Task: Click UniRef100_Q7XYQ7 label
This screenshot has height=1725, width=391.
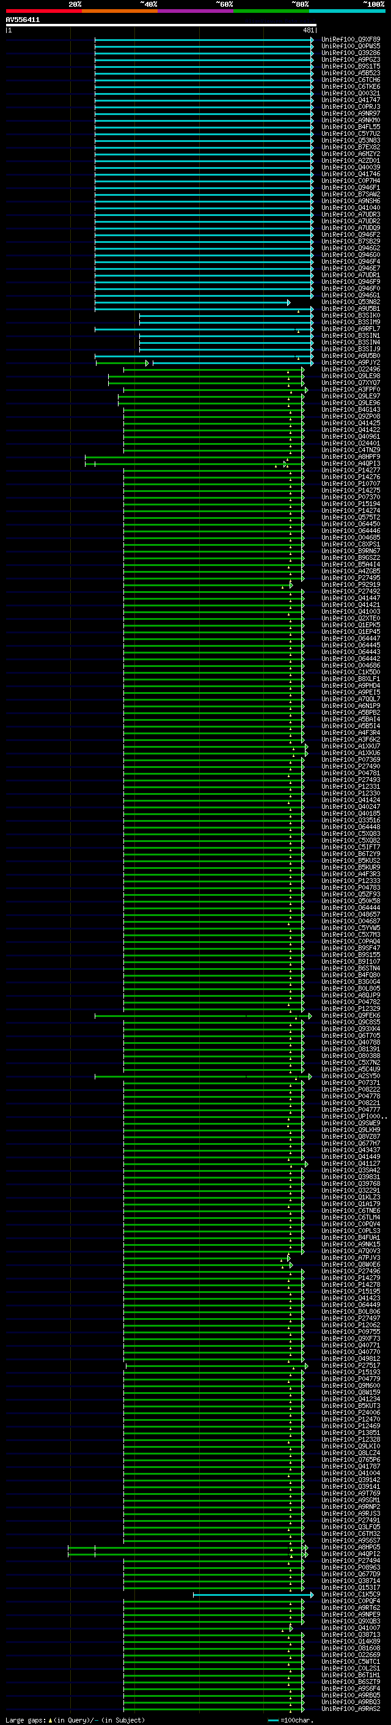Action: coord(351,383)
